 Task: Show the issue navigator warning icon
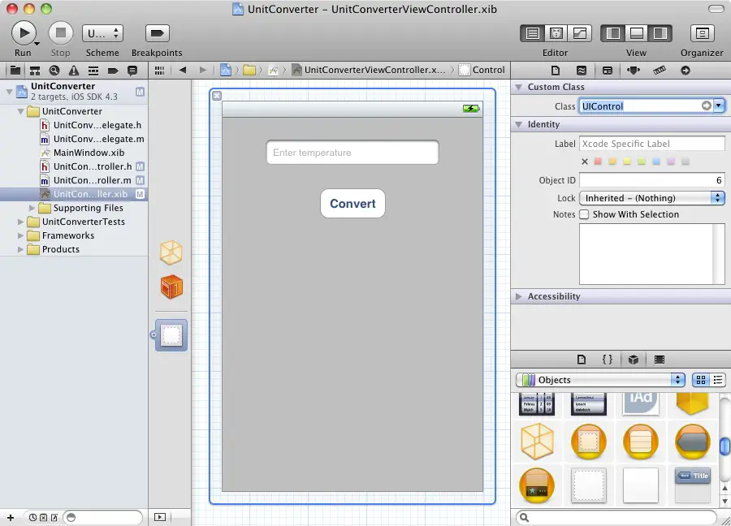pos(74,71)
